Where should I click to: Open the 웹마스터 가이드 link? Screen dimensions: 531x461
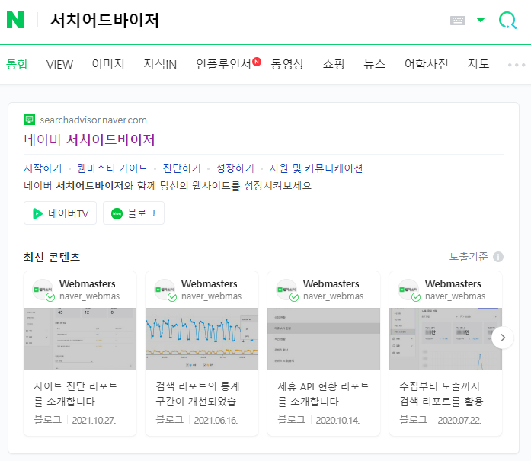(x=112, y=168)
